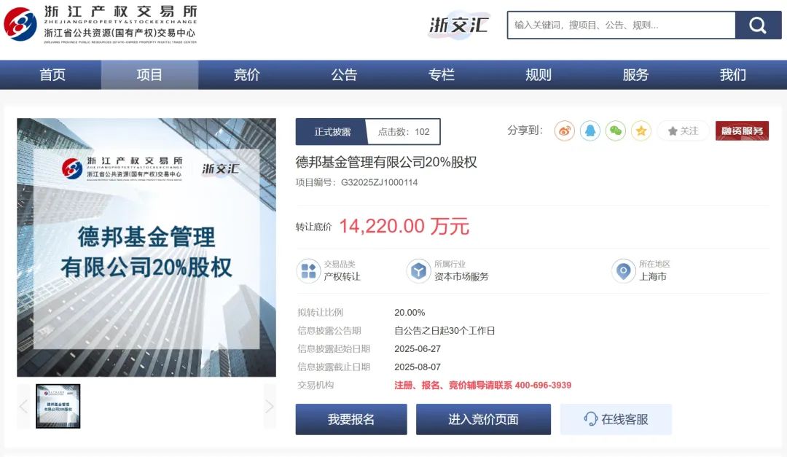The image size is (787, 457).
Task: Share the listing via QQ
Action: [589, 130]
